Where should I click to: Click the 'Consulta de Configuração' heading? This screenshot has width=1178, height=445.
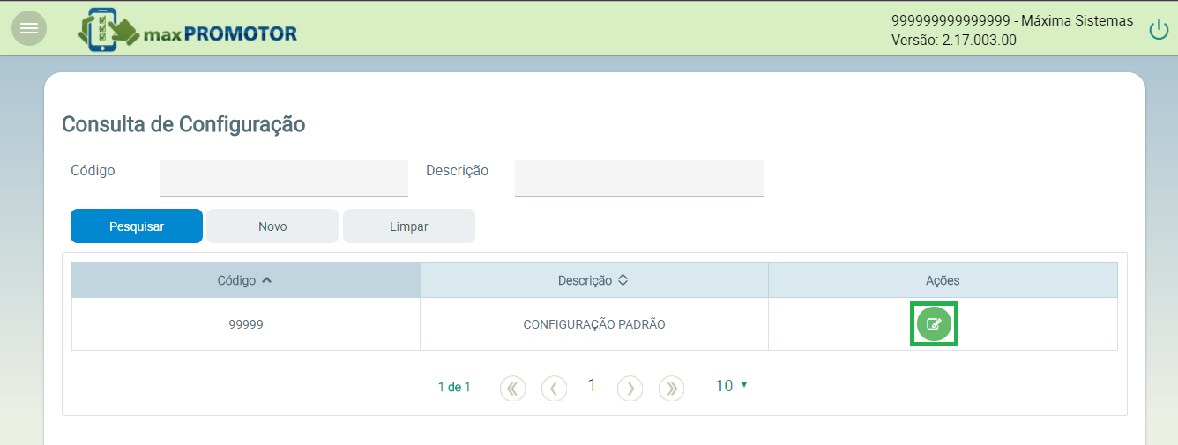coord(183,124)
